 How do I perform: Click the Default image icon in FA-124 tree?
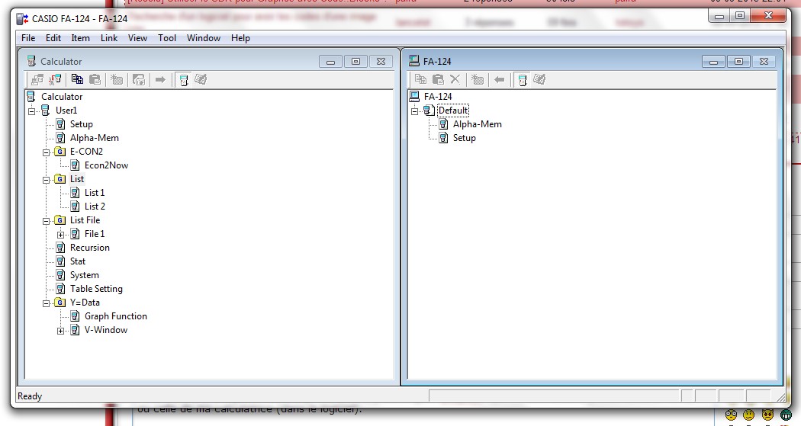point(429,111)
